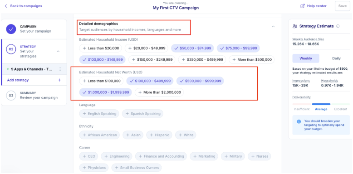Collapse the Detailed demographics section
This screenshot has width=353, height=174.
(x=273, y=27)
